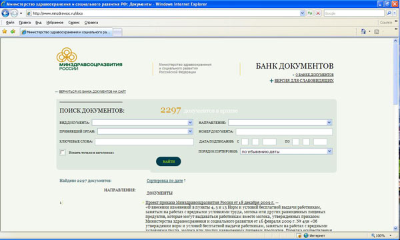This screenshot has width=400, height=240.
Task: Click the red Stop loading icon
Action: (x=318, y=13)
